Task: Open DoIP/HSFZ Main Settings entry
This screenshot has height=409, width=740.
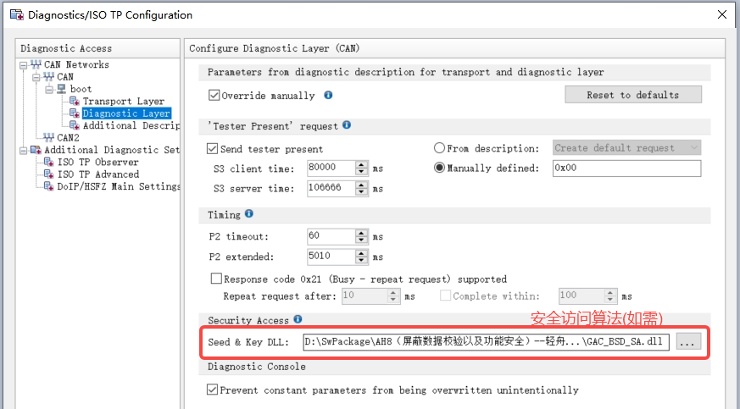Action: tap(118, 187)
